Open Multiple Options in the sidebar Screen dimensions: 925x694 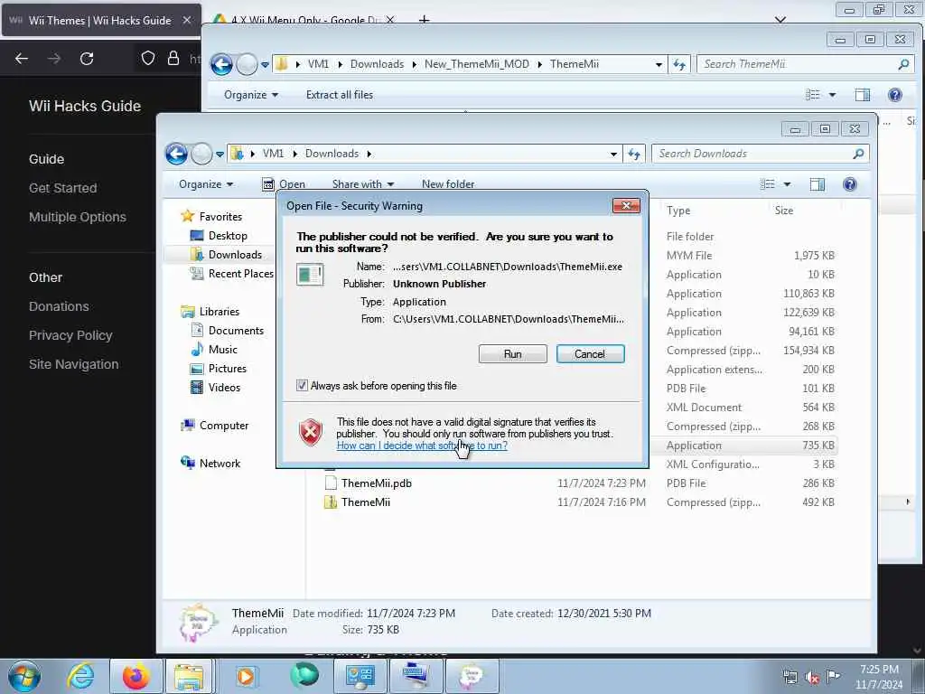click(78, 217)
